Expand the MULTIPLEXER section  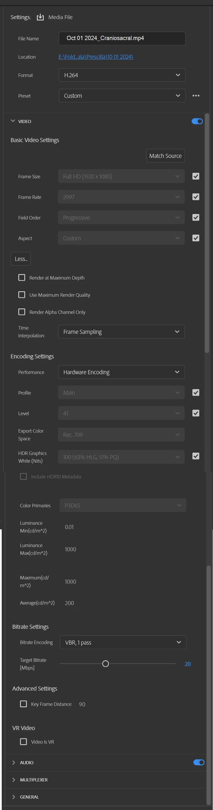[14, 779]
